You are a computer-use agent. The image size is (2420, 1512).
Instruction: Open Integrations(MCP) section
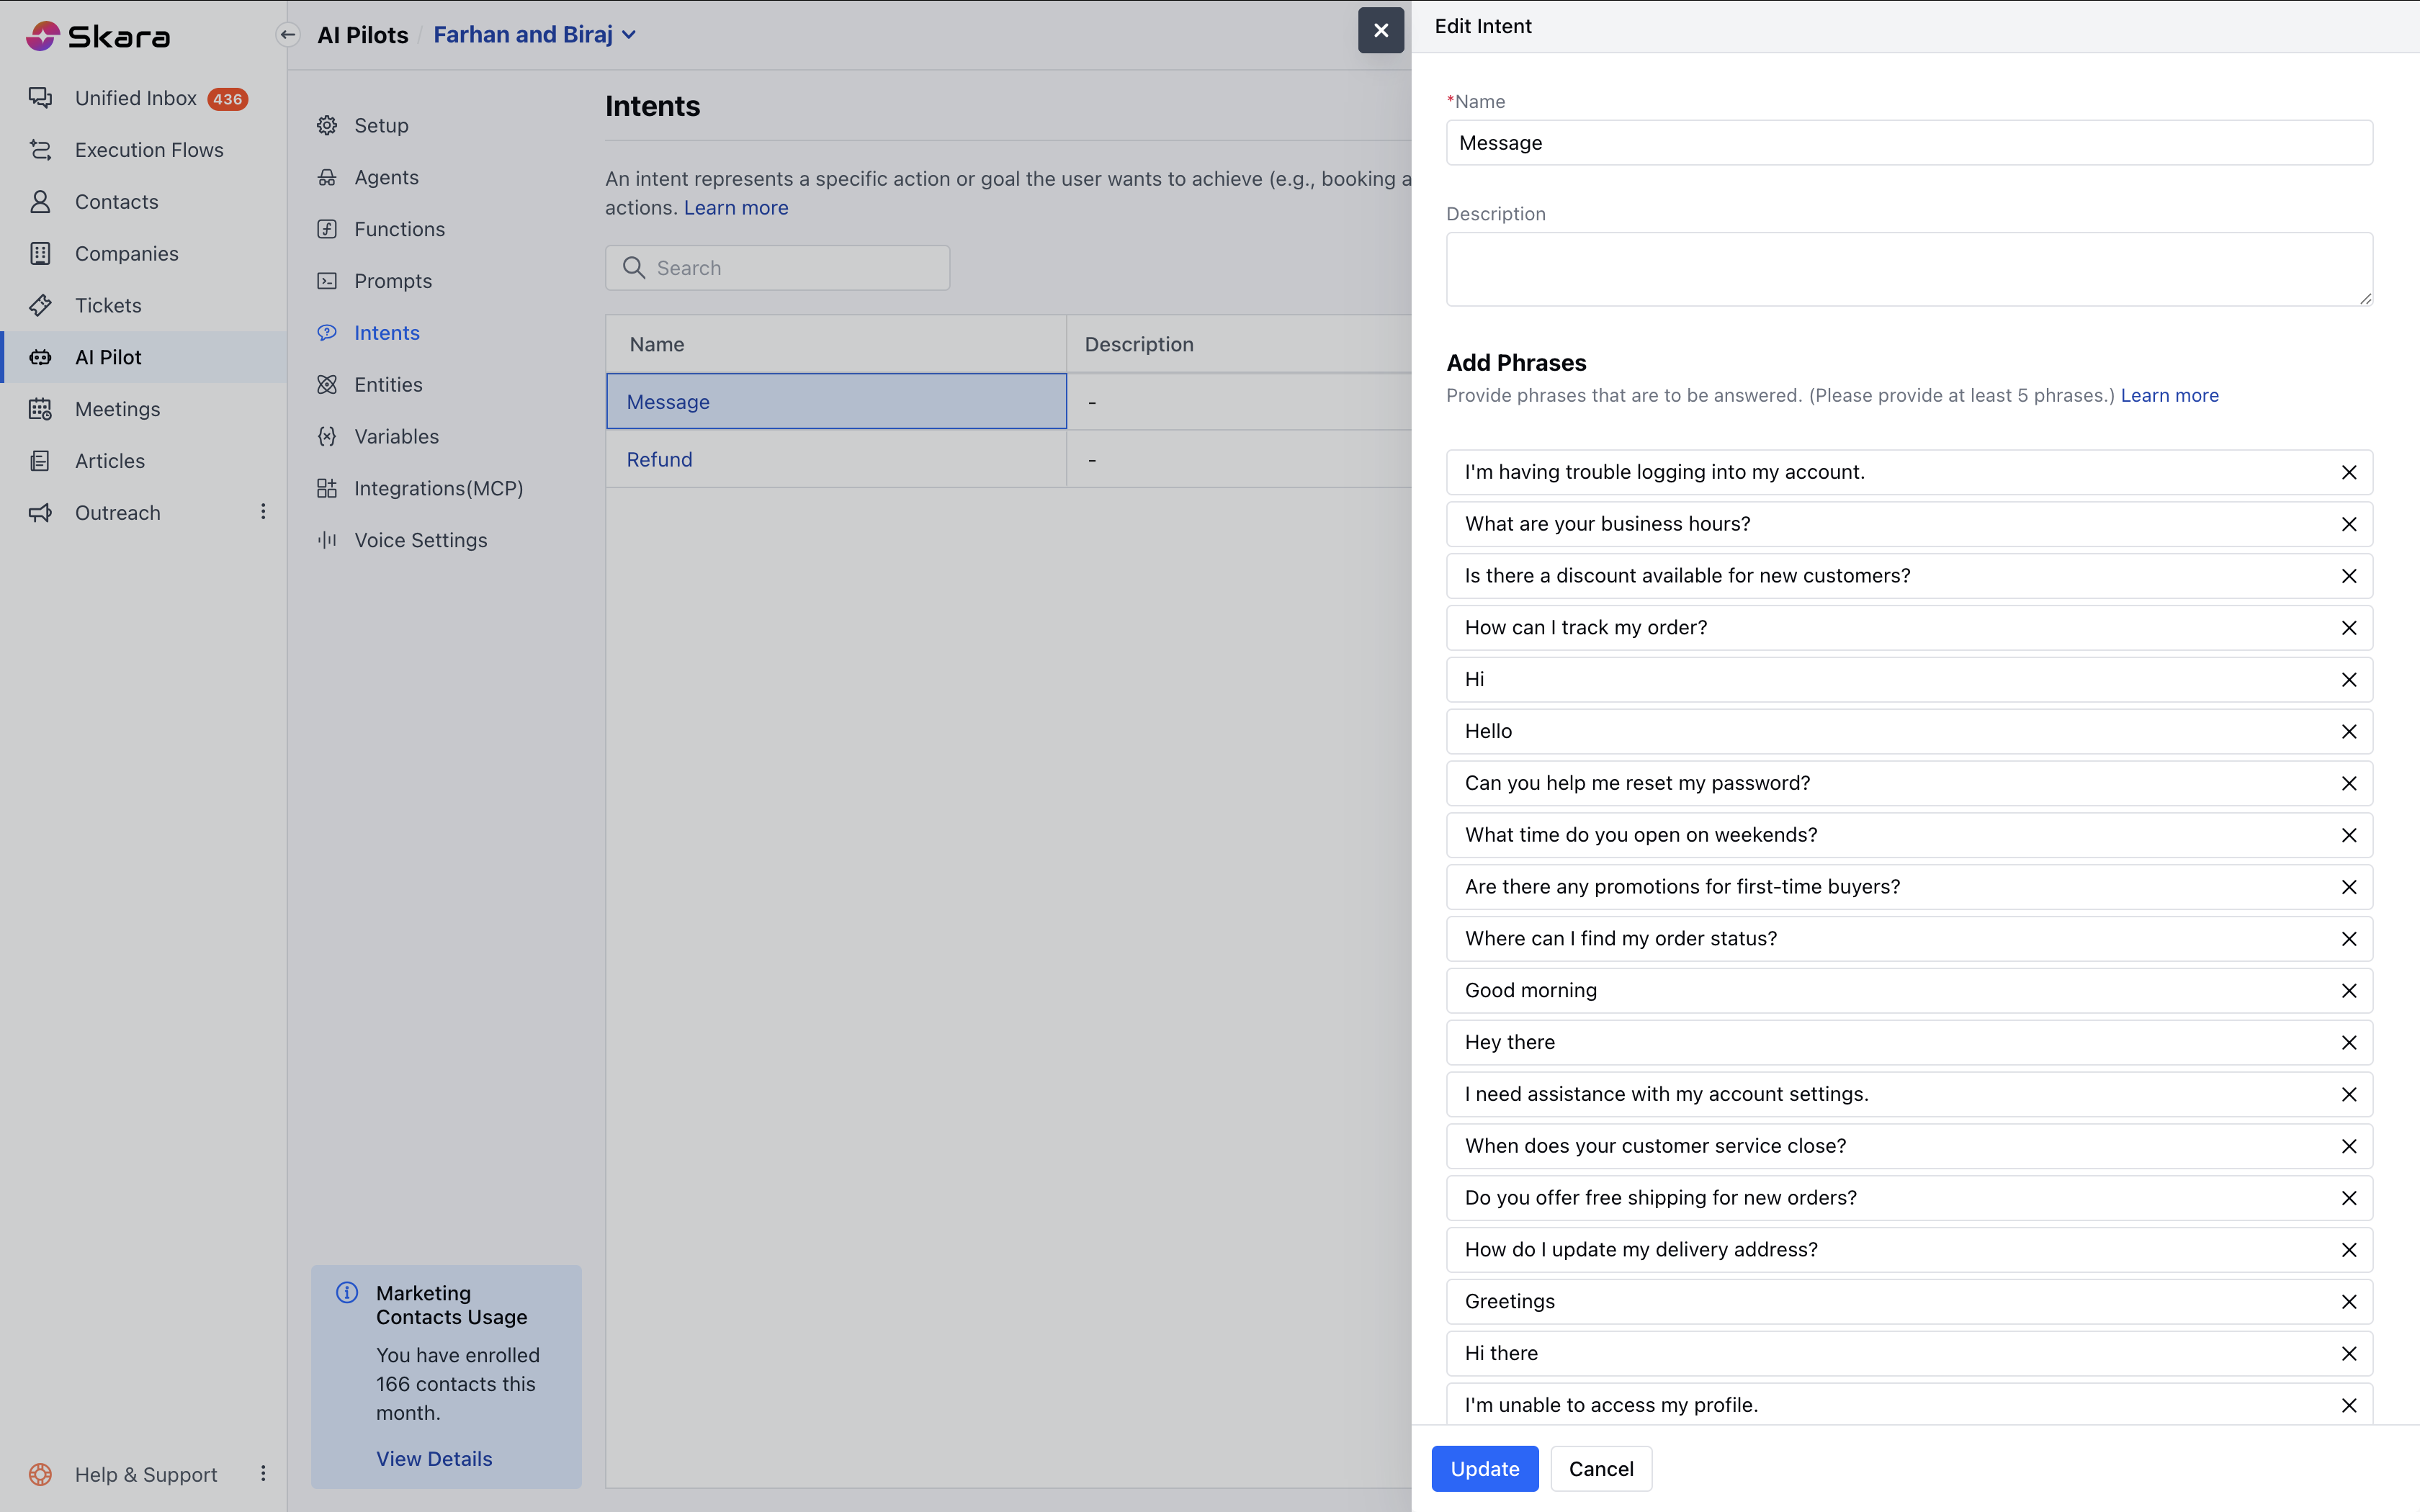pos(438,488)
